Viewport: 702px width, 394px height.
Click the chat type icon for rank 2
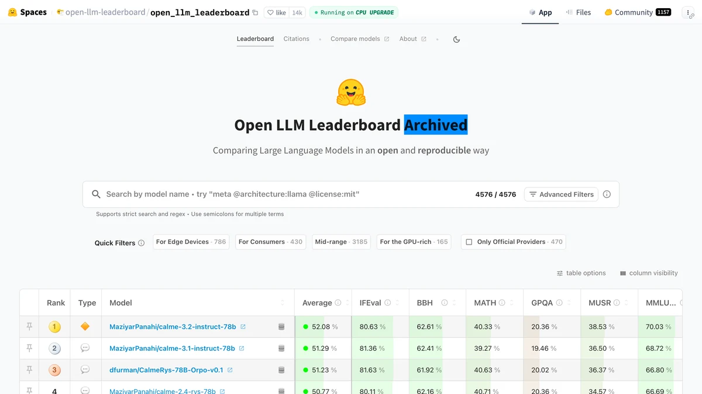[x=85, y=348]
